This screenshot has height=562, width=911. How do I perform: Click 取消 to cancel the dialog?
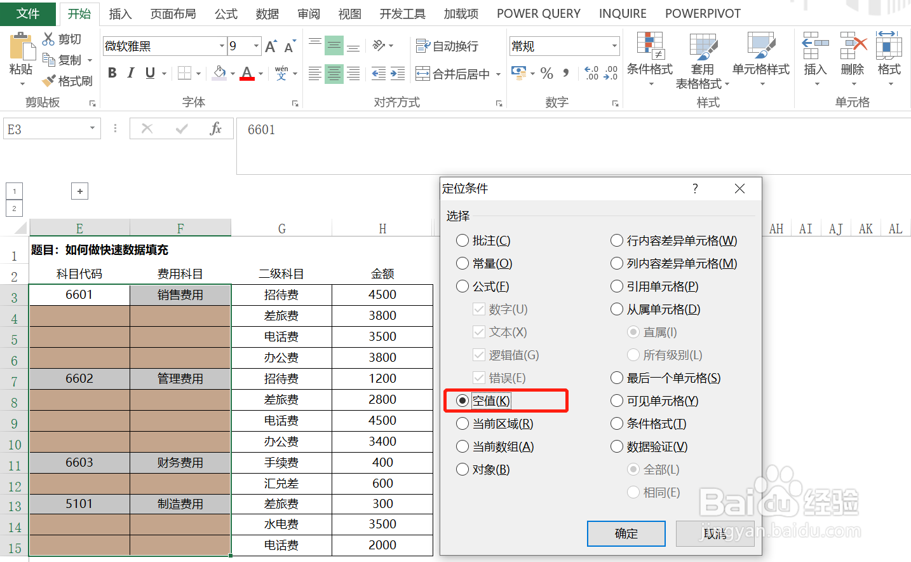[715, 533]
